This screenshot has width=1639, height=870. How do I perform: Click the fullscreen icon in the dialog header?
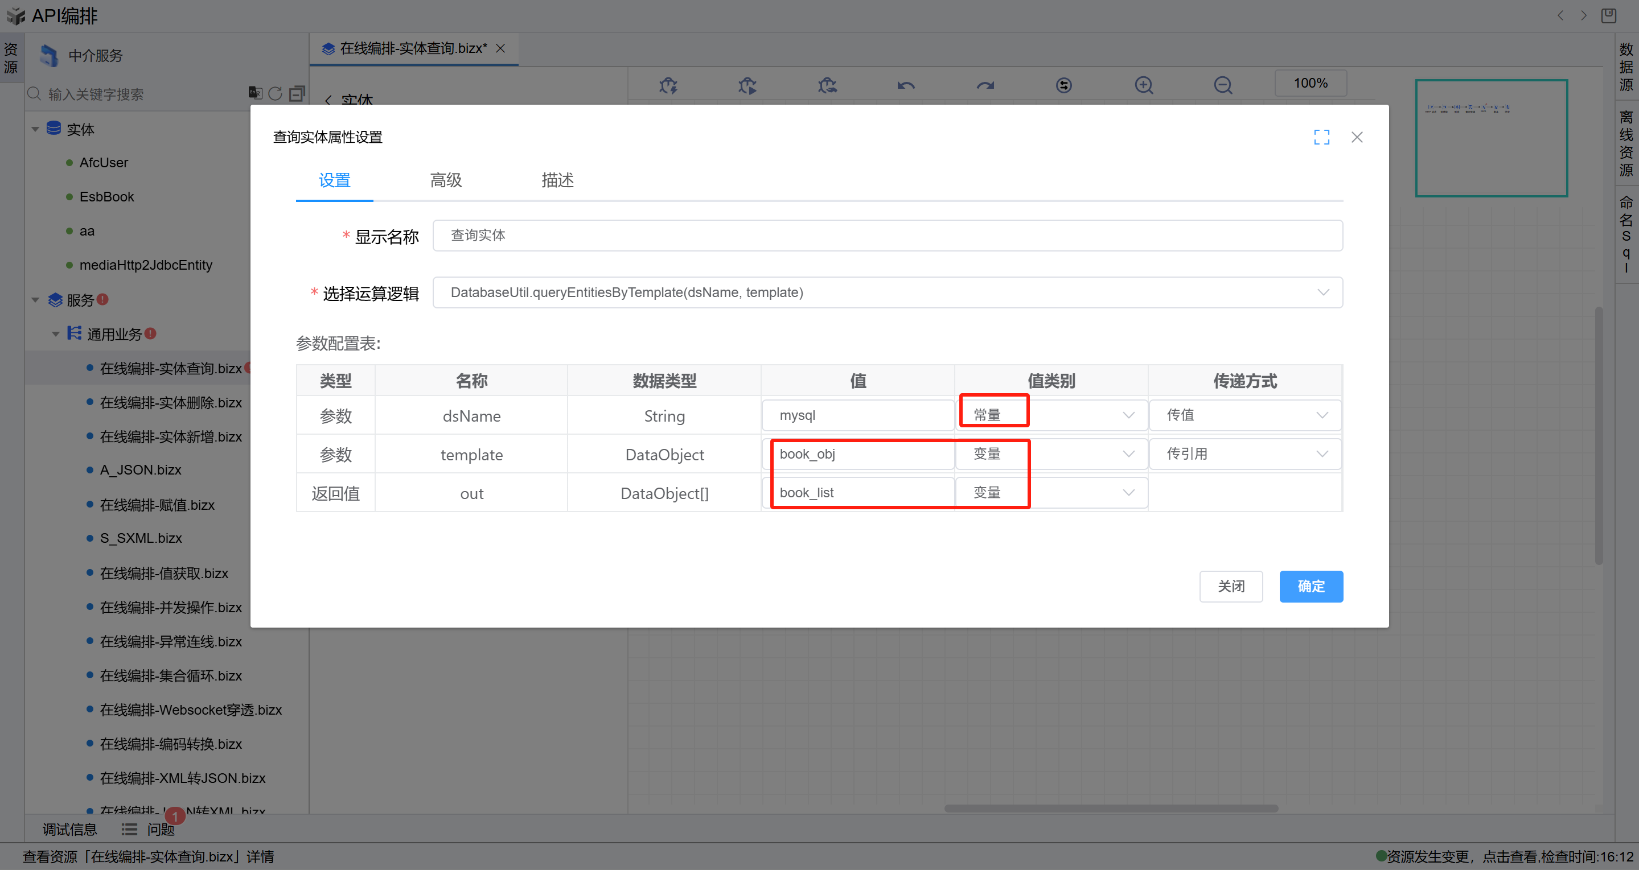pos(1321,137)
